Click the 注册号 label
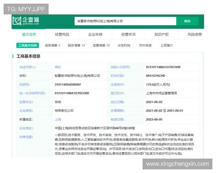 pyautogui.click(x=24, y=84)
